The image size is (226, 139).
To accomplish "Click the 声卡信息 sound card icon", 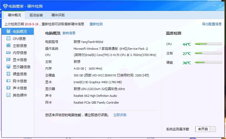I will tap(8, 88).
